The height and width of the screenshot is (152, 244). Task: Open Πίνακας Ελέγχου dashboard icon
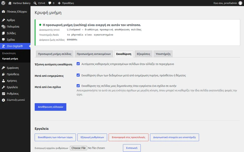coord(3,12)
